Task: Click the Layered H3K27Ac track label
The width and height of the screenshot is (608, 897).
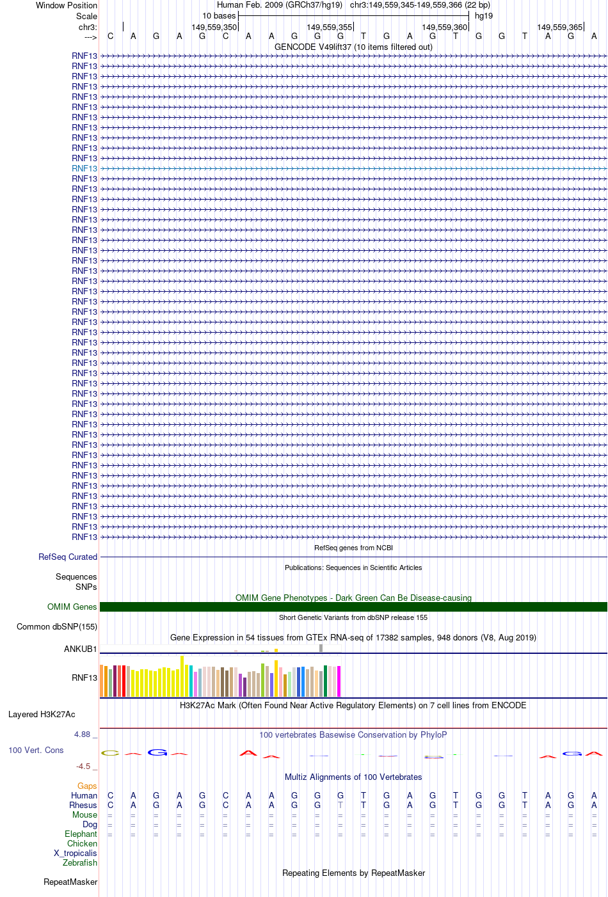Action: (x=42, y=714)
